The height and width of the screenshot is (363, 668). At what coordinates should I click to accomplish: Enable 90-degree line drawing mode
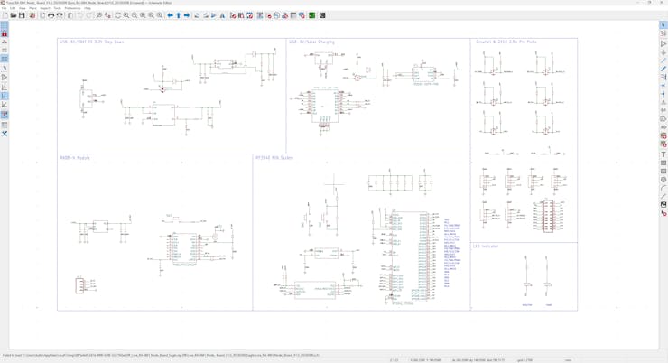(5, 96)
